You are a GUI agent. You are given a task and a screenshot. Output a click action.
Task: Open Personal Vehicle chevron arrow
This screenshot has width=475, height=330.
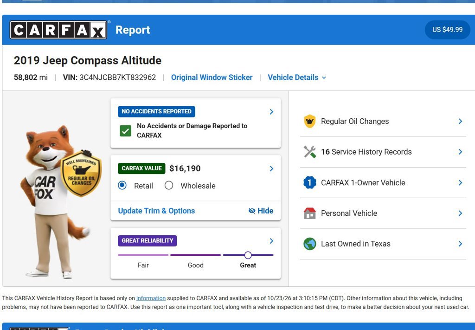tap(460, 214)
